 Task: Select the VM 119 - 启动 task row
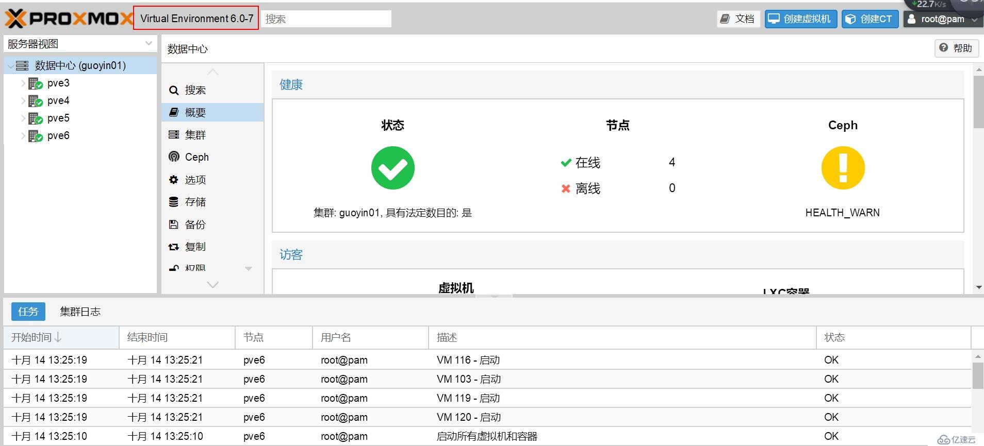(487, 398)
